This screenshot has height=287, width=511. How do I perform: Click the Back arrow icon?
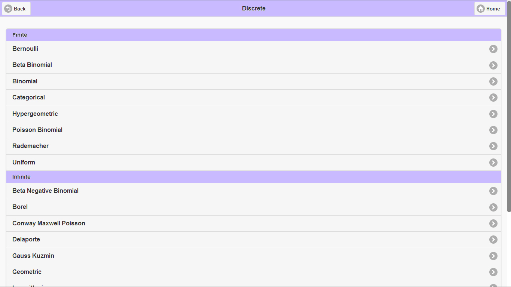tap(8, 9)
